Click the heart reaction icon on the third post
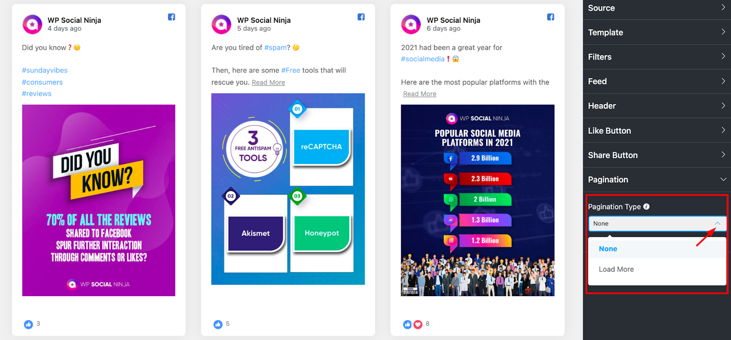Screen dimensions: 731x340 (418, 324)
